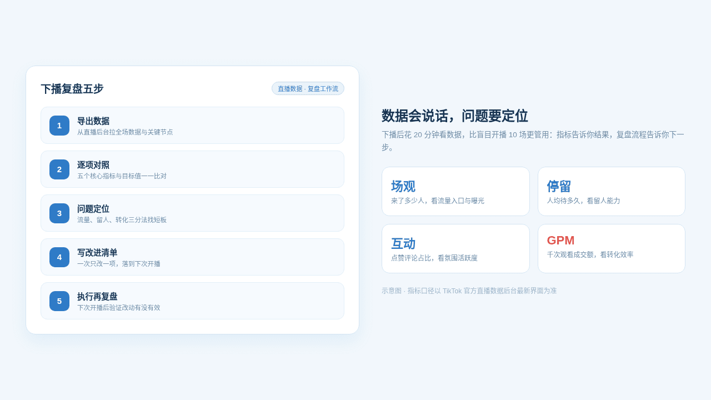Click the text 从直播后台拉全场数据与关键节点

click(125, 132)
